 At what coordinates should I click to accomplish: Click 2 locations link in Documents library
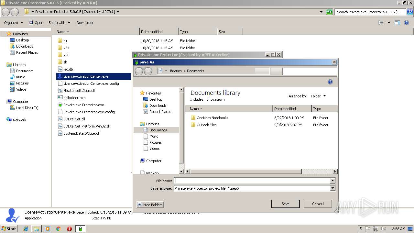point(216,99)
